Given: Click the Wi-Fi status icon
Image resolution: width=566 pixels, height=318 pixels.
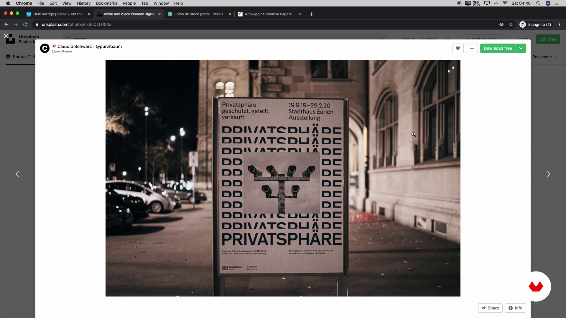Looking at the screenshot, I should pyautogui.click(x=505, y=3).
